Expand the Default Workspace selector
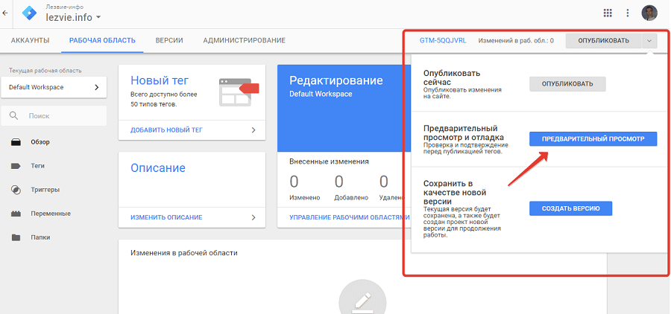The image size is (671, 314). 54,87
